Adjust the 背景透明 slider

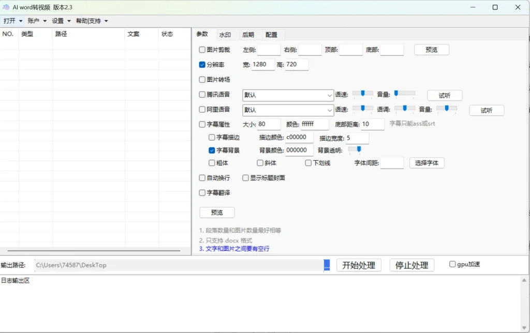click(355, 149)
